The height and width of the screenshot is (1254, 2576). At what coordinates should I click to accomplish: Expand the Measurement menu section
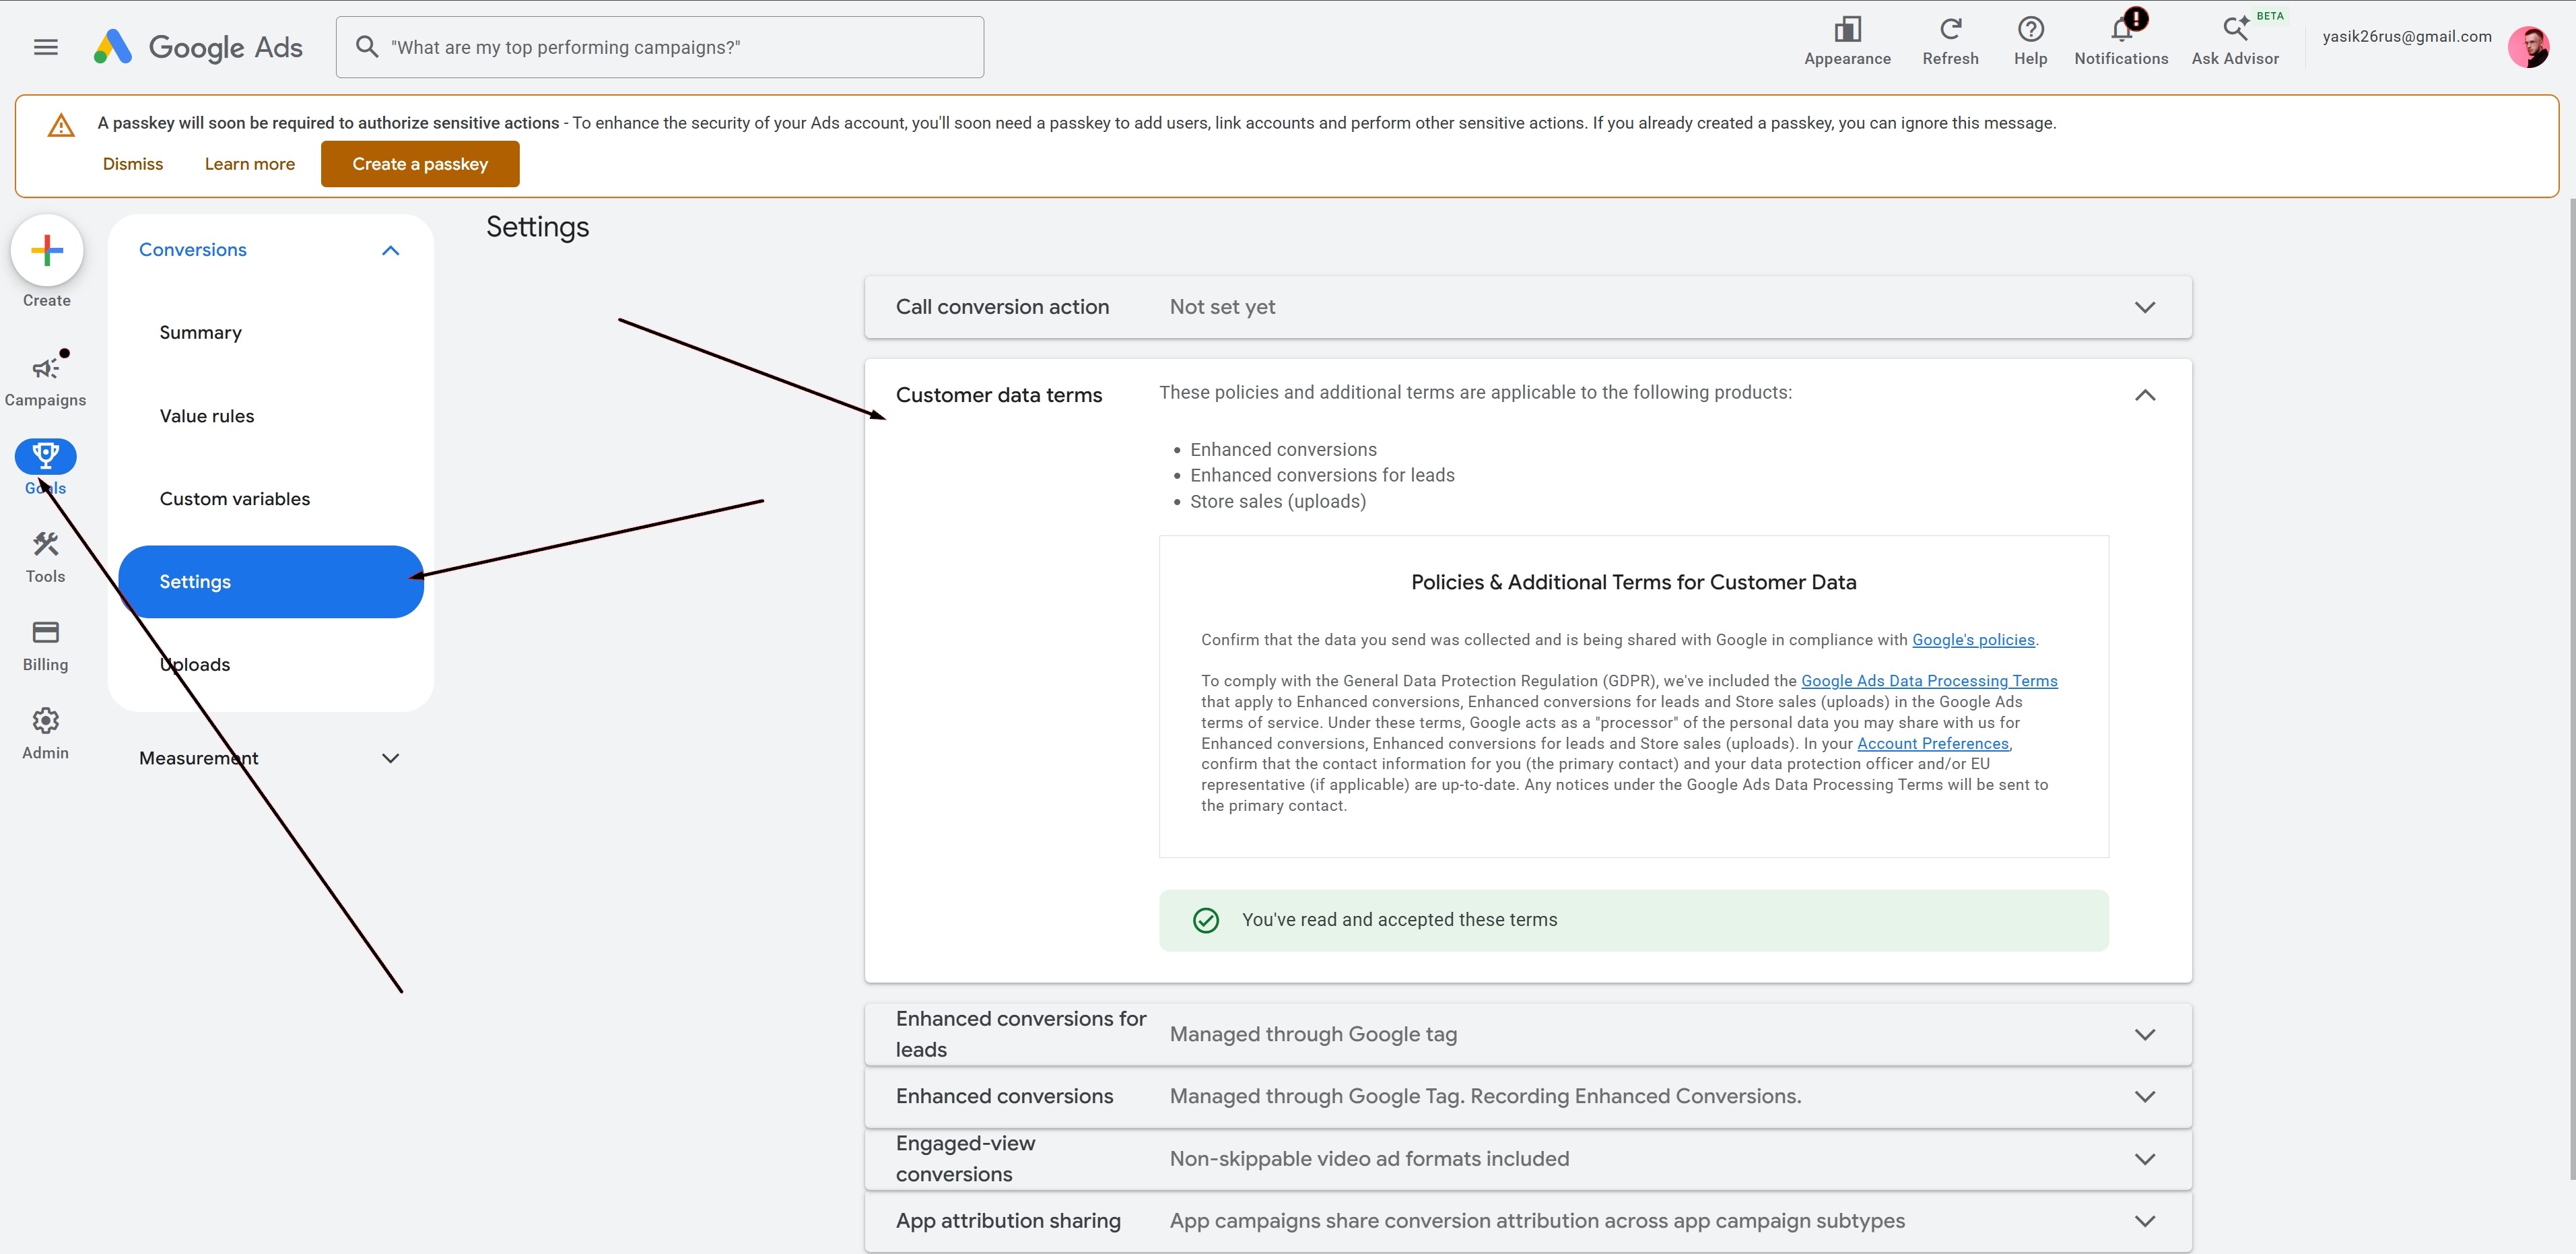(x=391, y=758)
